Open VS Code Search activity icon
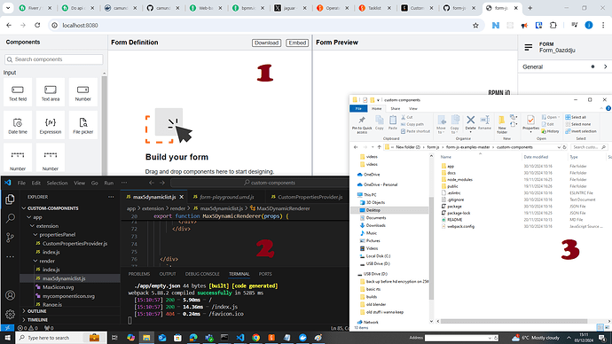This screenshot has width=612, height=344. click(10, 218)
